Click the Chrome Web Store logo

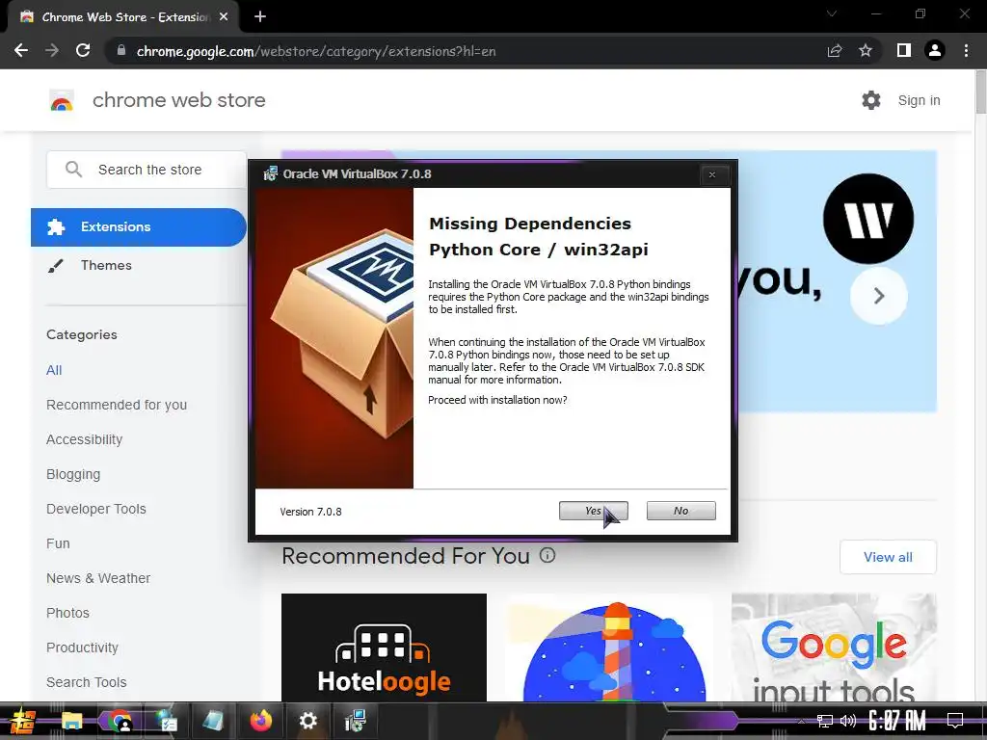pyautogui.click(x=62, y=100)
